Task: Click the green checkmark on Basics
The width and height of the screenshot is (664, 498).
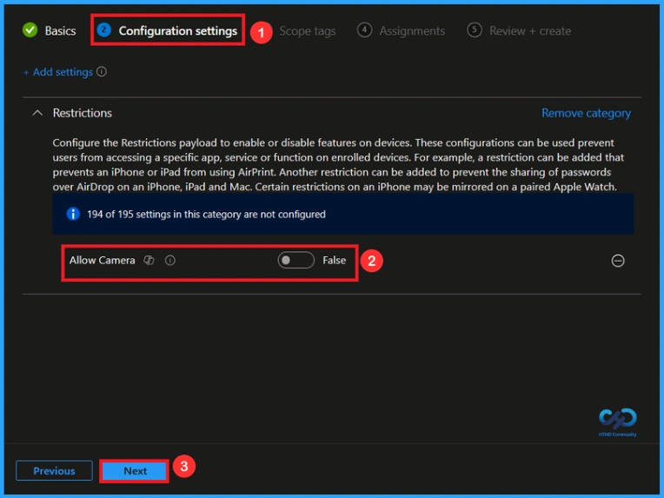Action: (30, 30)
